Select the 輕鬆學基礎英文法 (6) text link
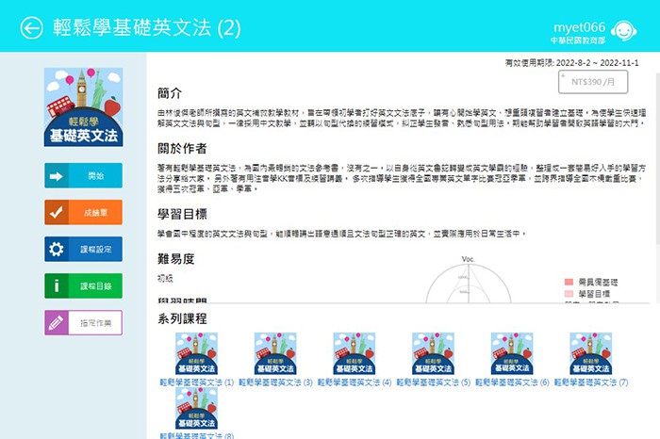The height and width of the screenshot is (439, 660). coord(511,383)
